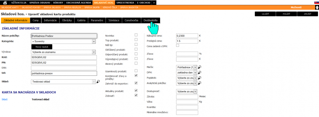This screenshot has width=319, height=117.
Task: Enable Top produkt checkbox
Action: pos(136,40)
